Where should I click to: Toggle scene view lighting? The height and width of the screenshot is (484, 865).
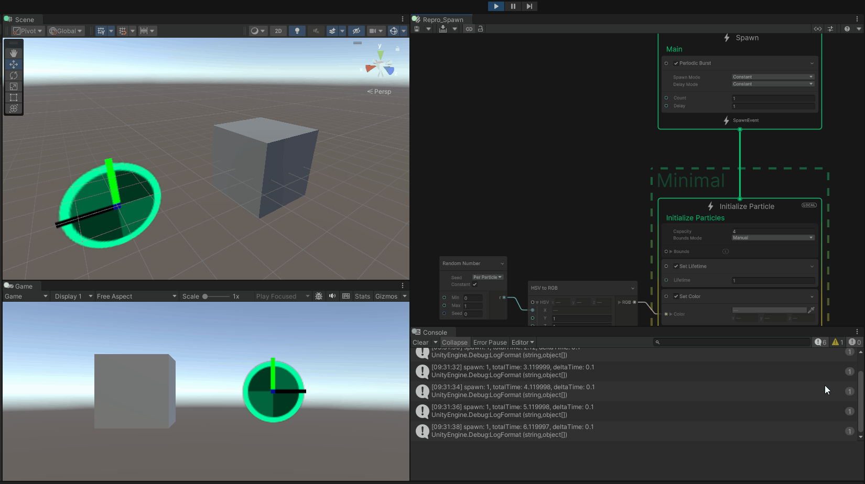[x=297, y=30]
